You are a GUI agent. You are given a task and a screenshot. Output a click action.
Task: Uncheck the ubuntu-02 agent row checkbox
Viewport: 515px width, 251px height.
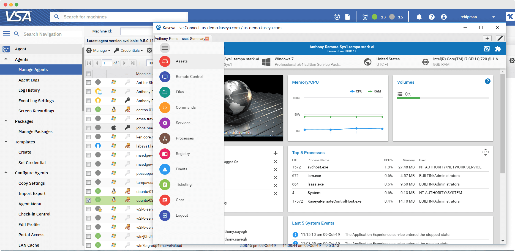[x=88, y=200]
